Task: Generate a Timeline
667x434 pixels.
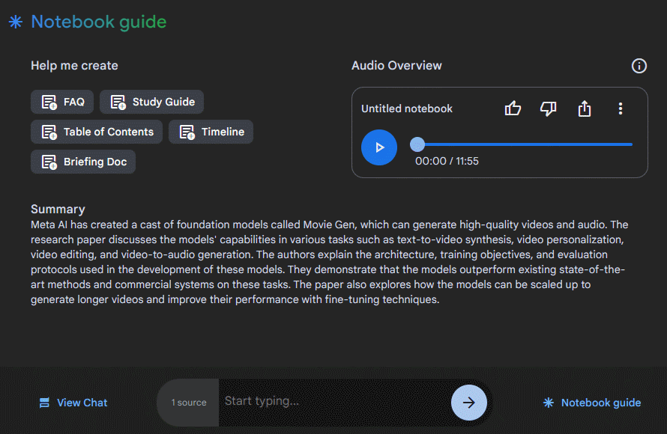Action: coord(211,132)
